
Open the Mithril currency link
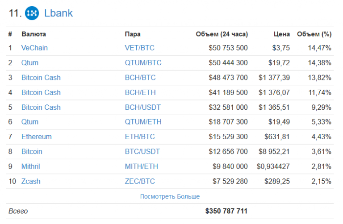pos(31,166)
